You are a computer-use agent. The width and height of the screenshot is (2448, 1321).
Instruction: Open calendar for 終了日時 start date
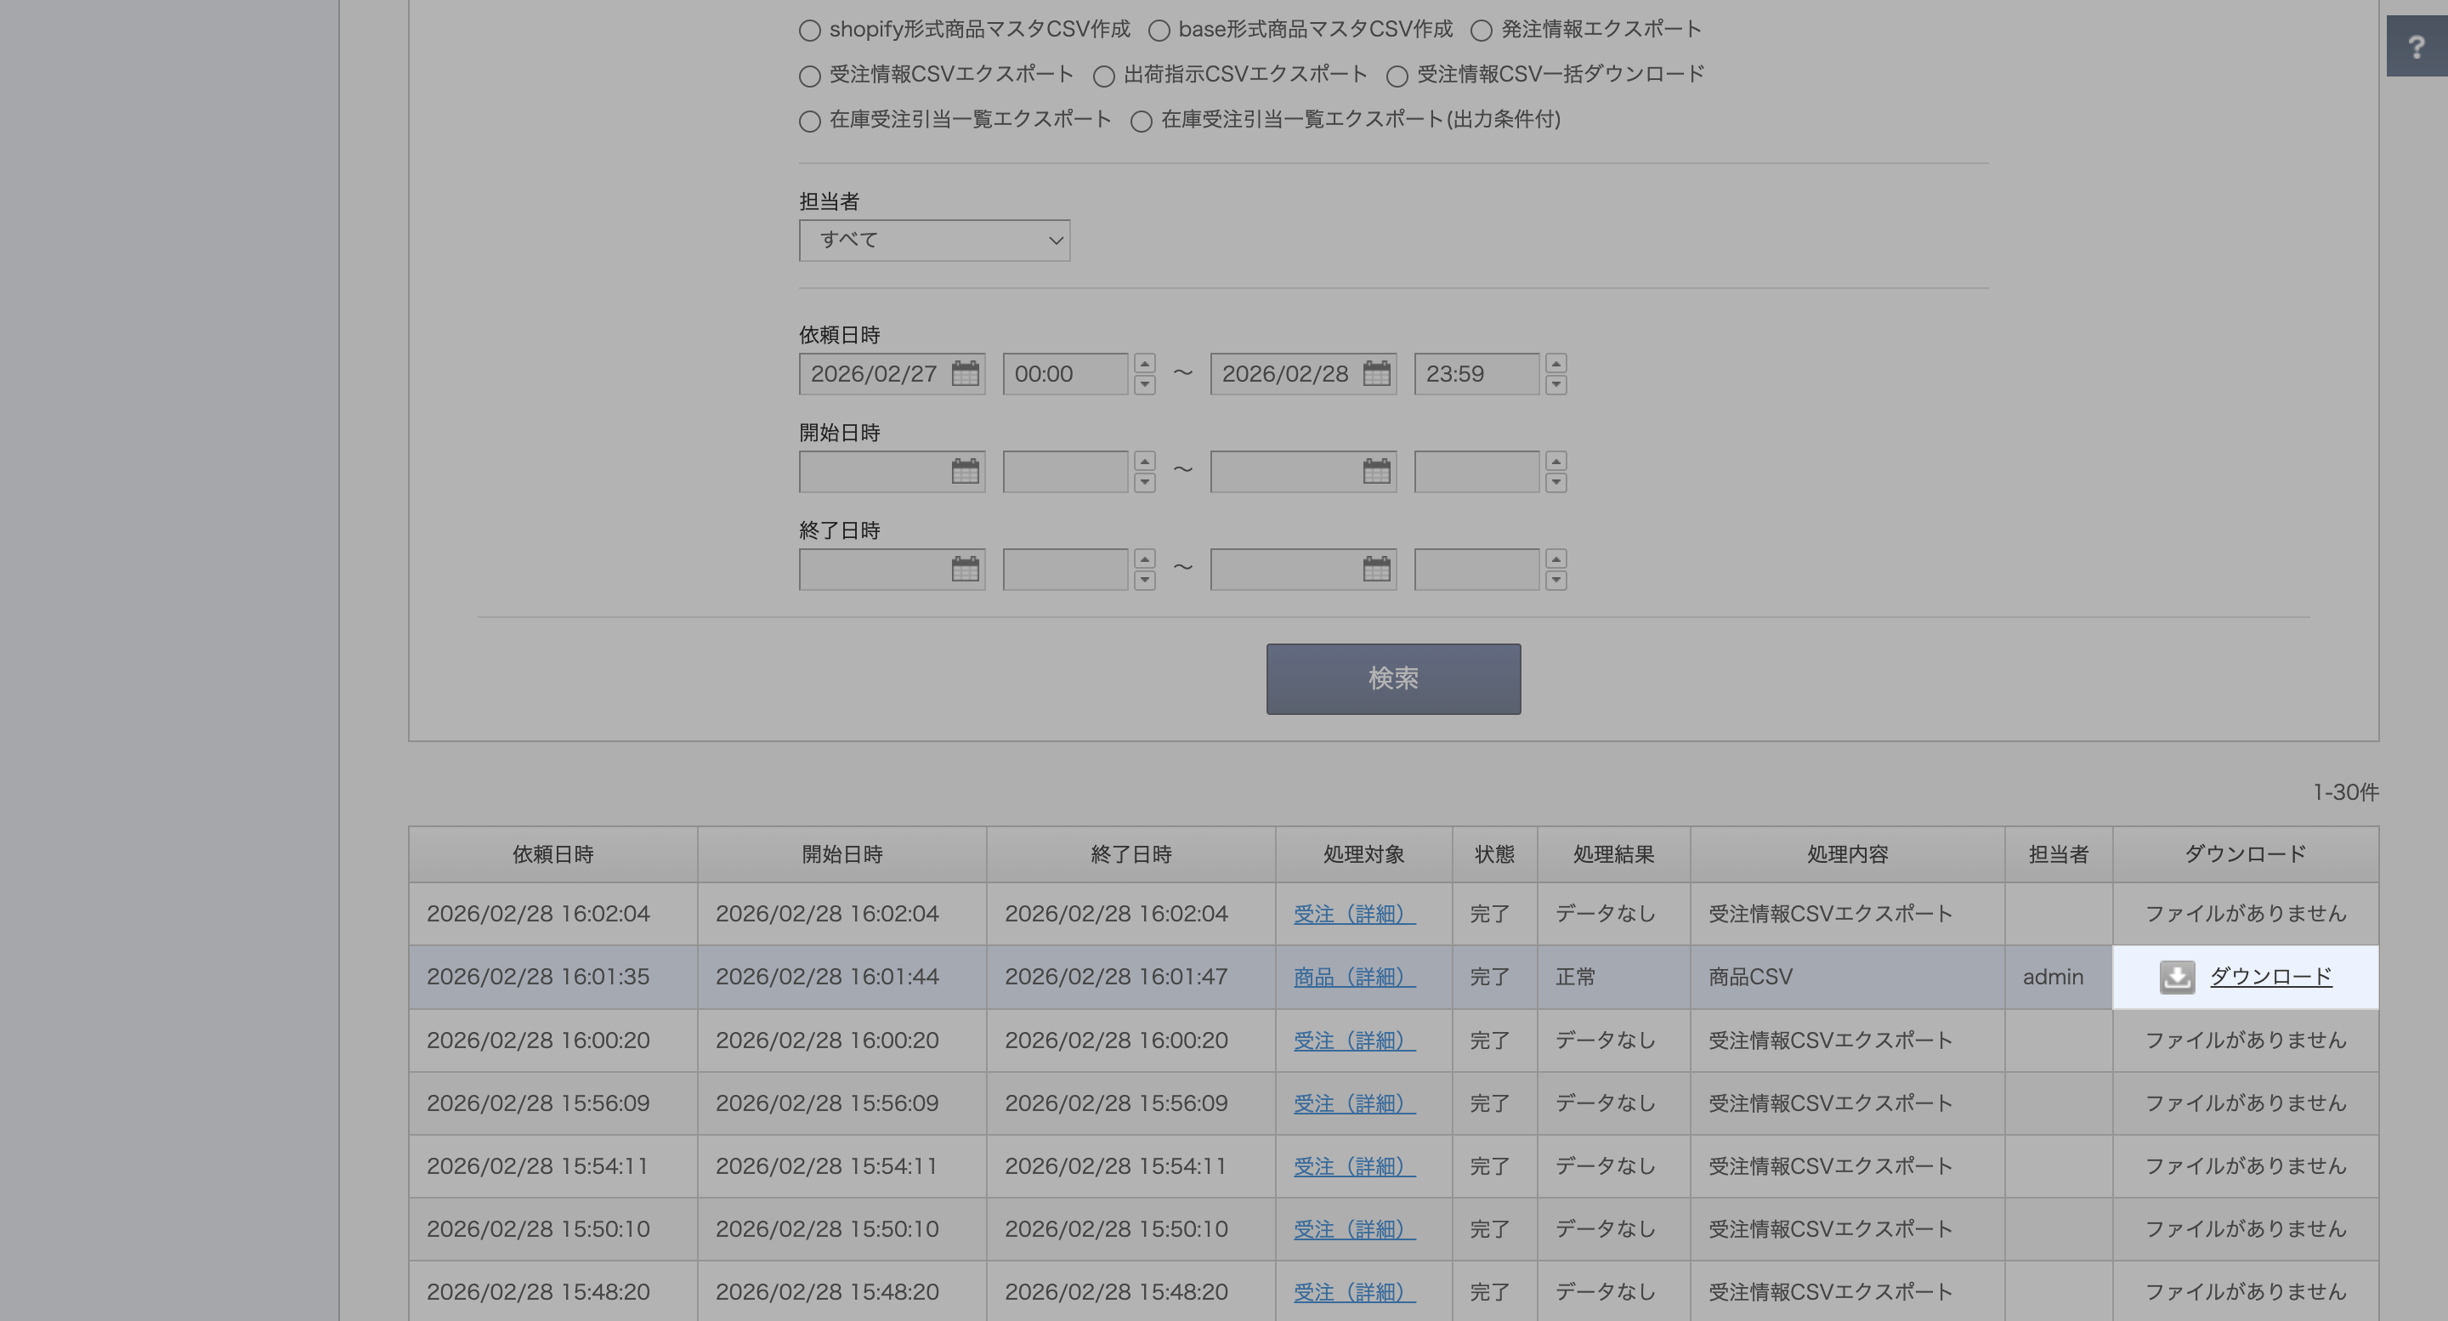tap(965, 570)
